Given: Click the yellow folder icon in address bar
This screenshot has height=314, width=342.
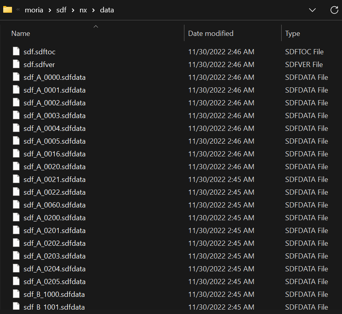Looking at the screenshot, I should (x=8, y=10).
